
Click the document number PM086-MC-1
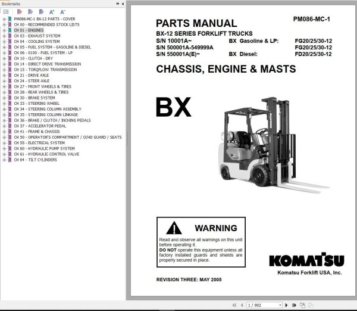point(311,19)
